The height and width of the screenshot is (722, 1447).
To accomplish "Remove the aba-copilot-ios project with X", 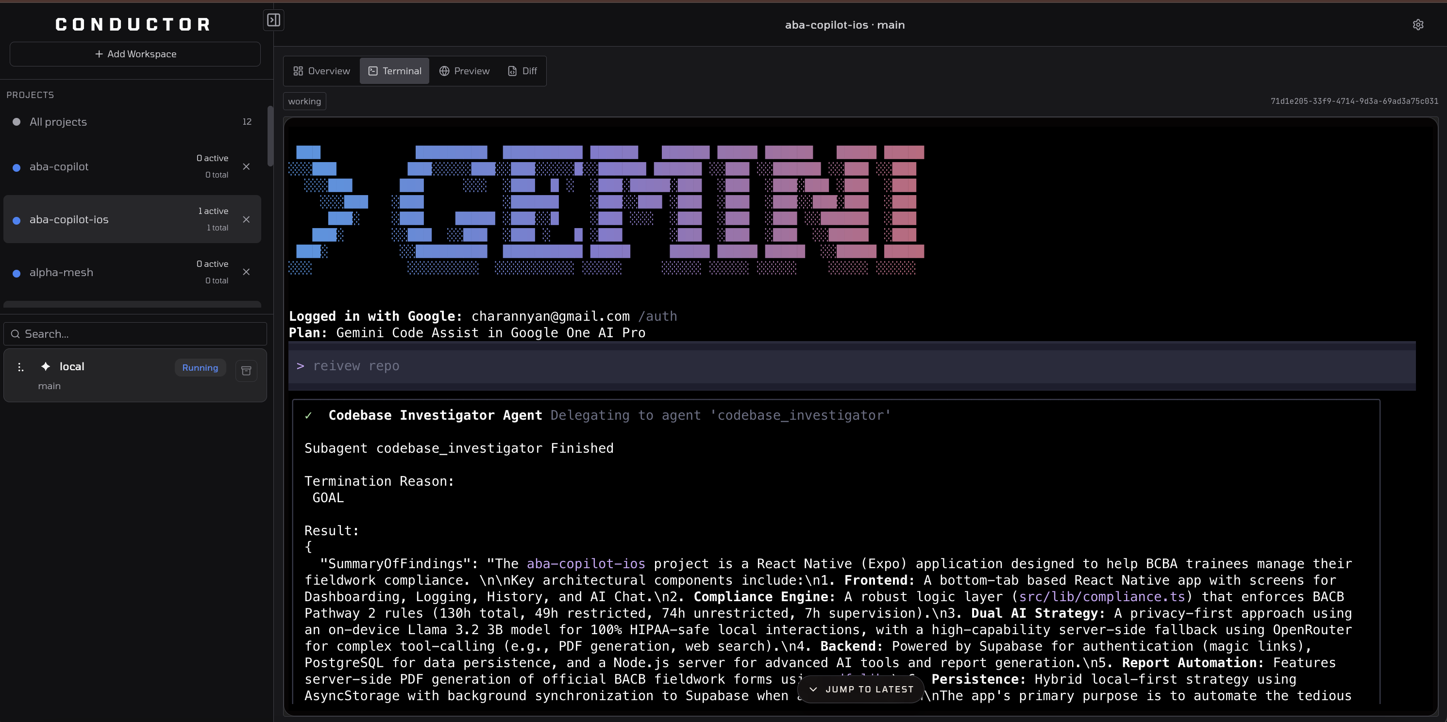I will click(x=246, y=219).
